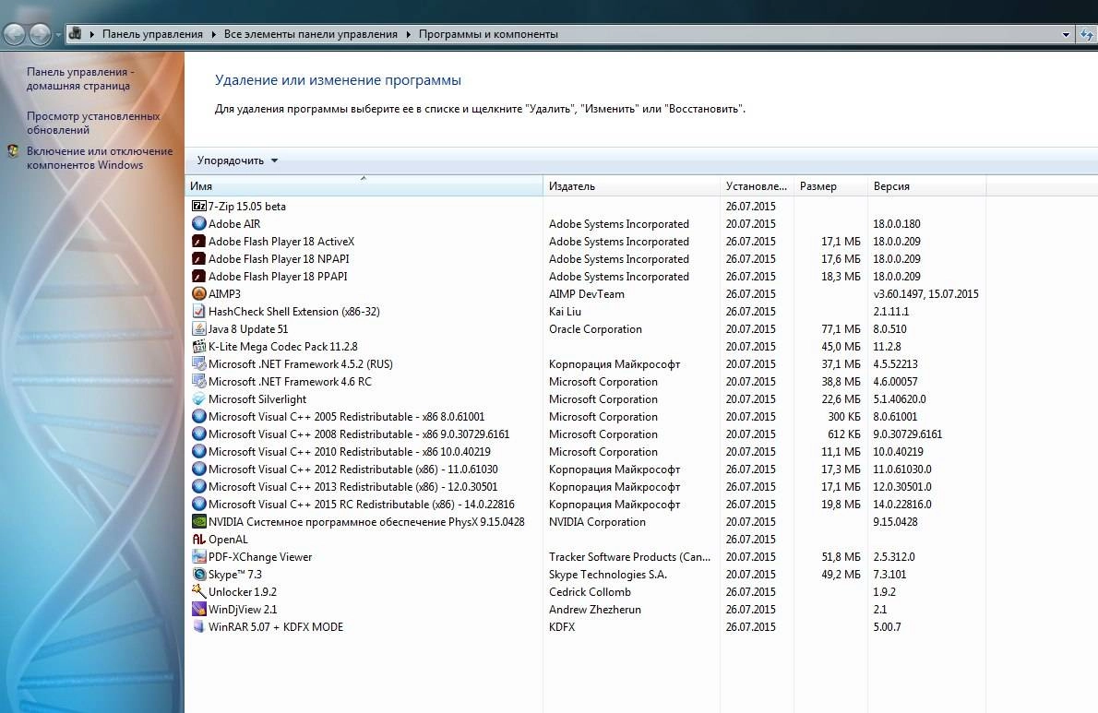Image resolution: width=1098 pixels, height=713 pixels.
Task: Click the OpenAL icon
Action: 199,539
